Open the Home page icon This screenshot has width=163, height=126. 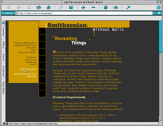point(49,8)
